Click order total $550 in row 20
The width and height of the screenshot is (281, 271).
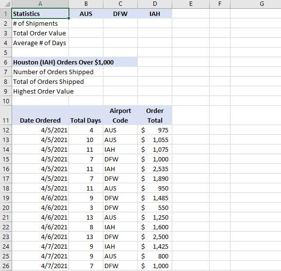pyautogui.click(x=155, y=207)
